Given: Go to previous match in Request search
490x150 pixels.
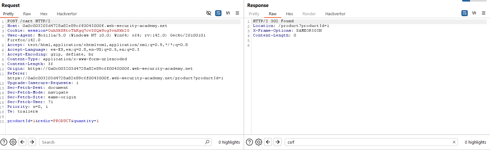Looking at the screenshot, I should (x=23, y=142).
